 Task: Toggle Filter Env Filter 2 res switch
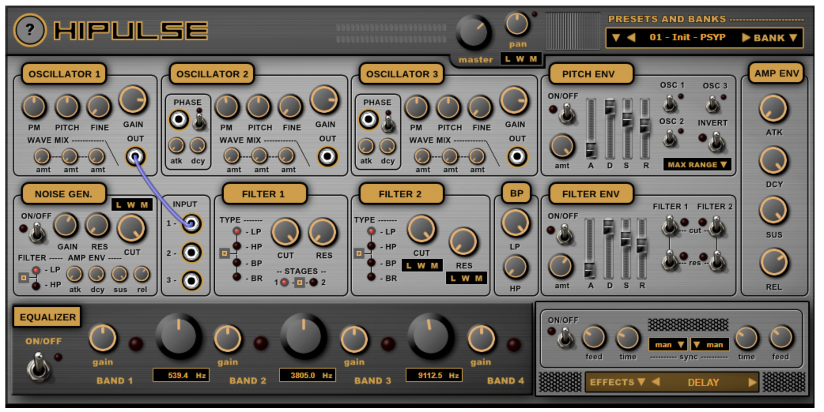[717, 260]
